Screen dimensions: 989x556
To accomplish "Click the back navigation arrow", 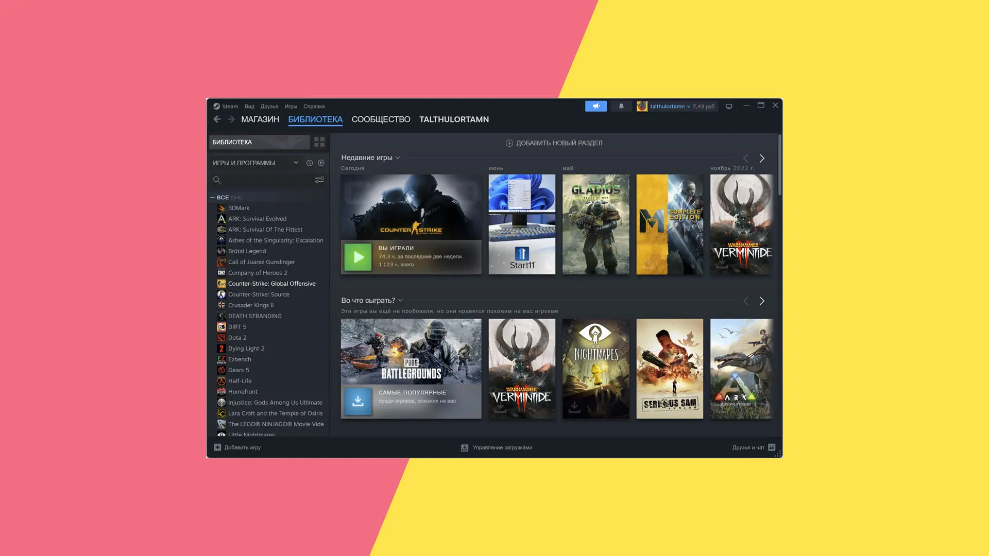I will 217,119.
